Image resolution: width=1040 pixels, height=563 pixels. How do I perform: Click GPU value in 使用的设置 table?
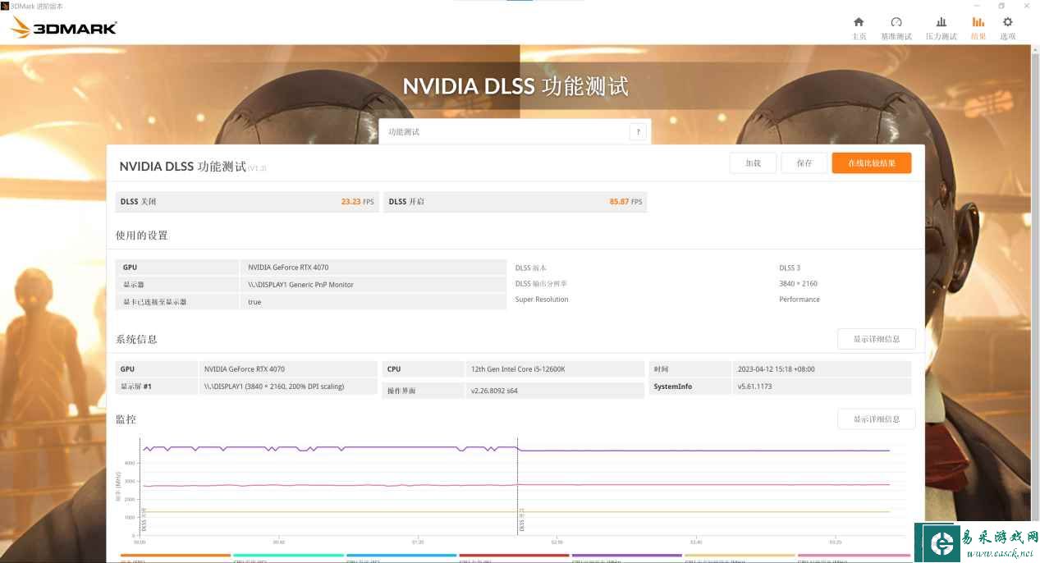click(288, 268)
